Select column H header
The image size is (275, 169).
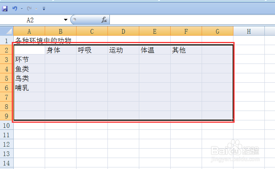point(249,31)
